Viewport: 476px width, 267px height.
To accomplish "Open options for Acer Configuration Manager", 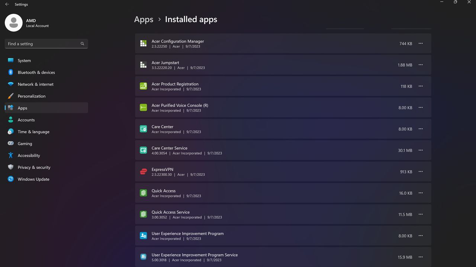I will [x=421, y=43].
